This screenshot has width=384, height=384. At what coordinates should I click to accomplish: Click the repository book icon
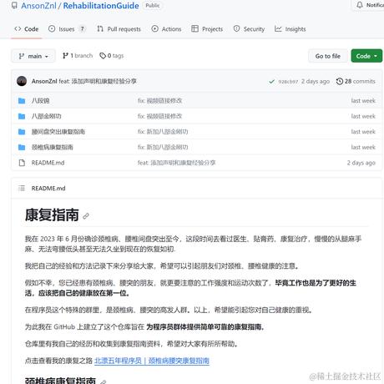point(14,5)
